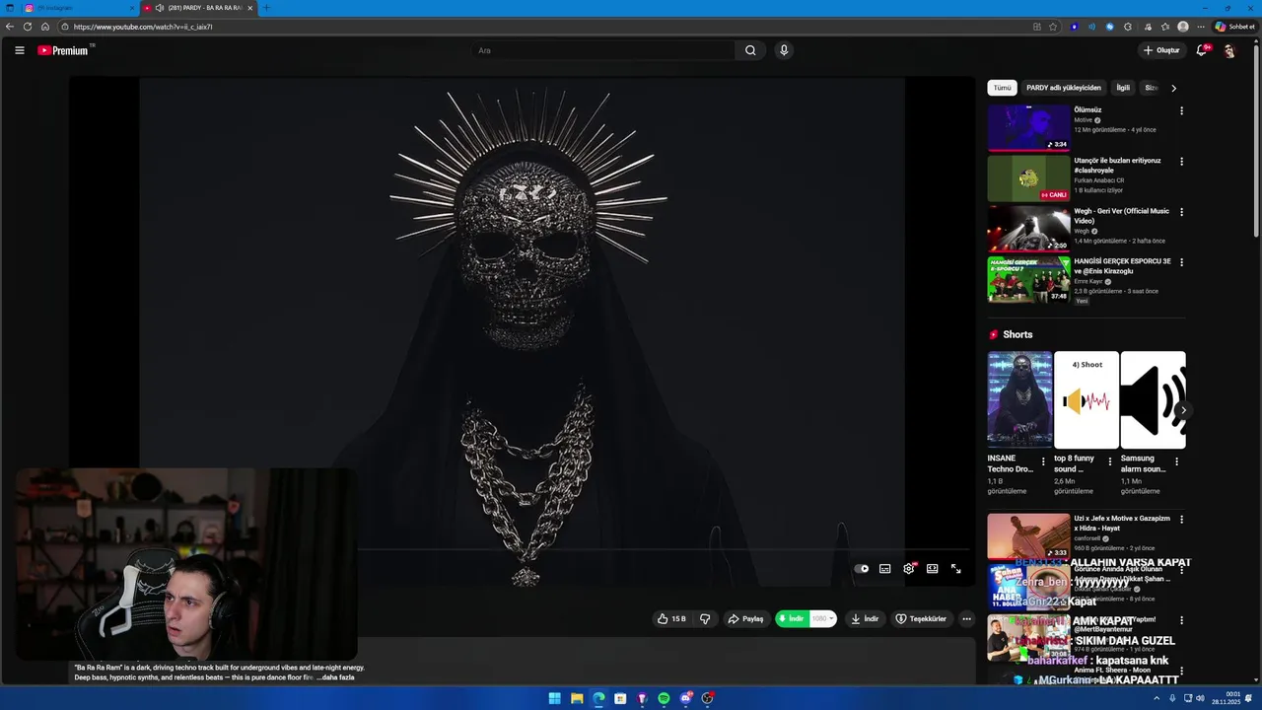The image size is (1262, 710).
Task: Click the YouTube search field Ara
Action: [x=603, y=50]
